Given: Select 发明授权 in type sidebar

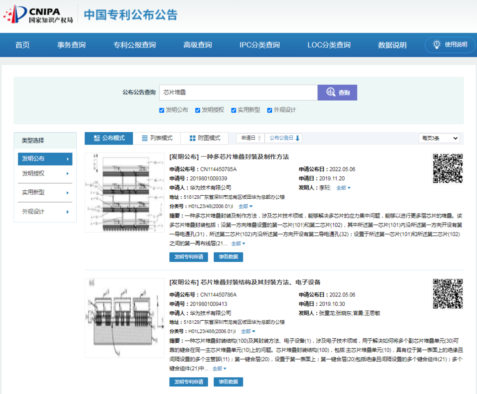Looking at the screenshot, I should click(x=45, y=173).
